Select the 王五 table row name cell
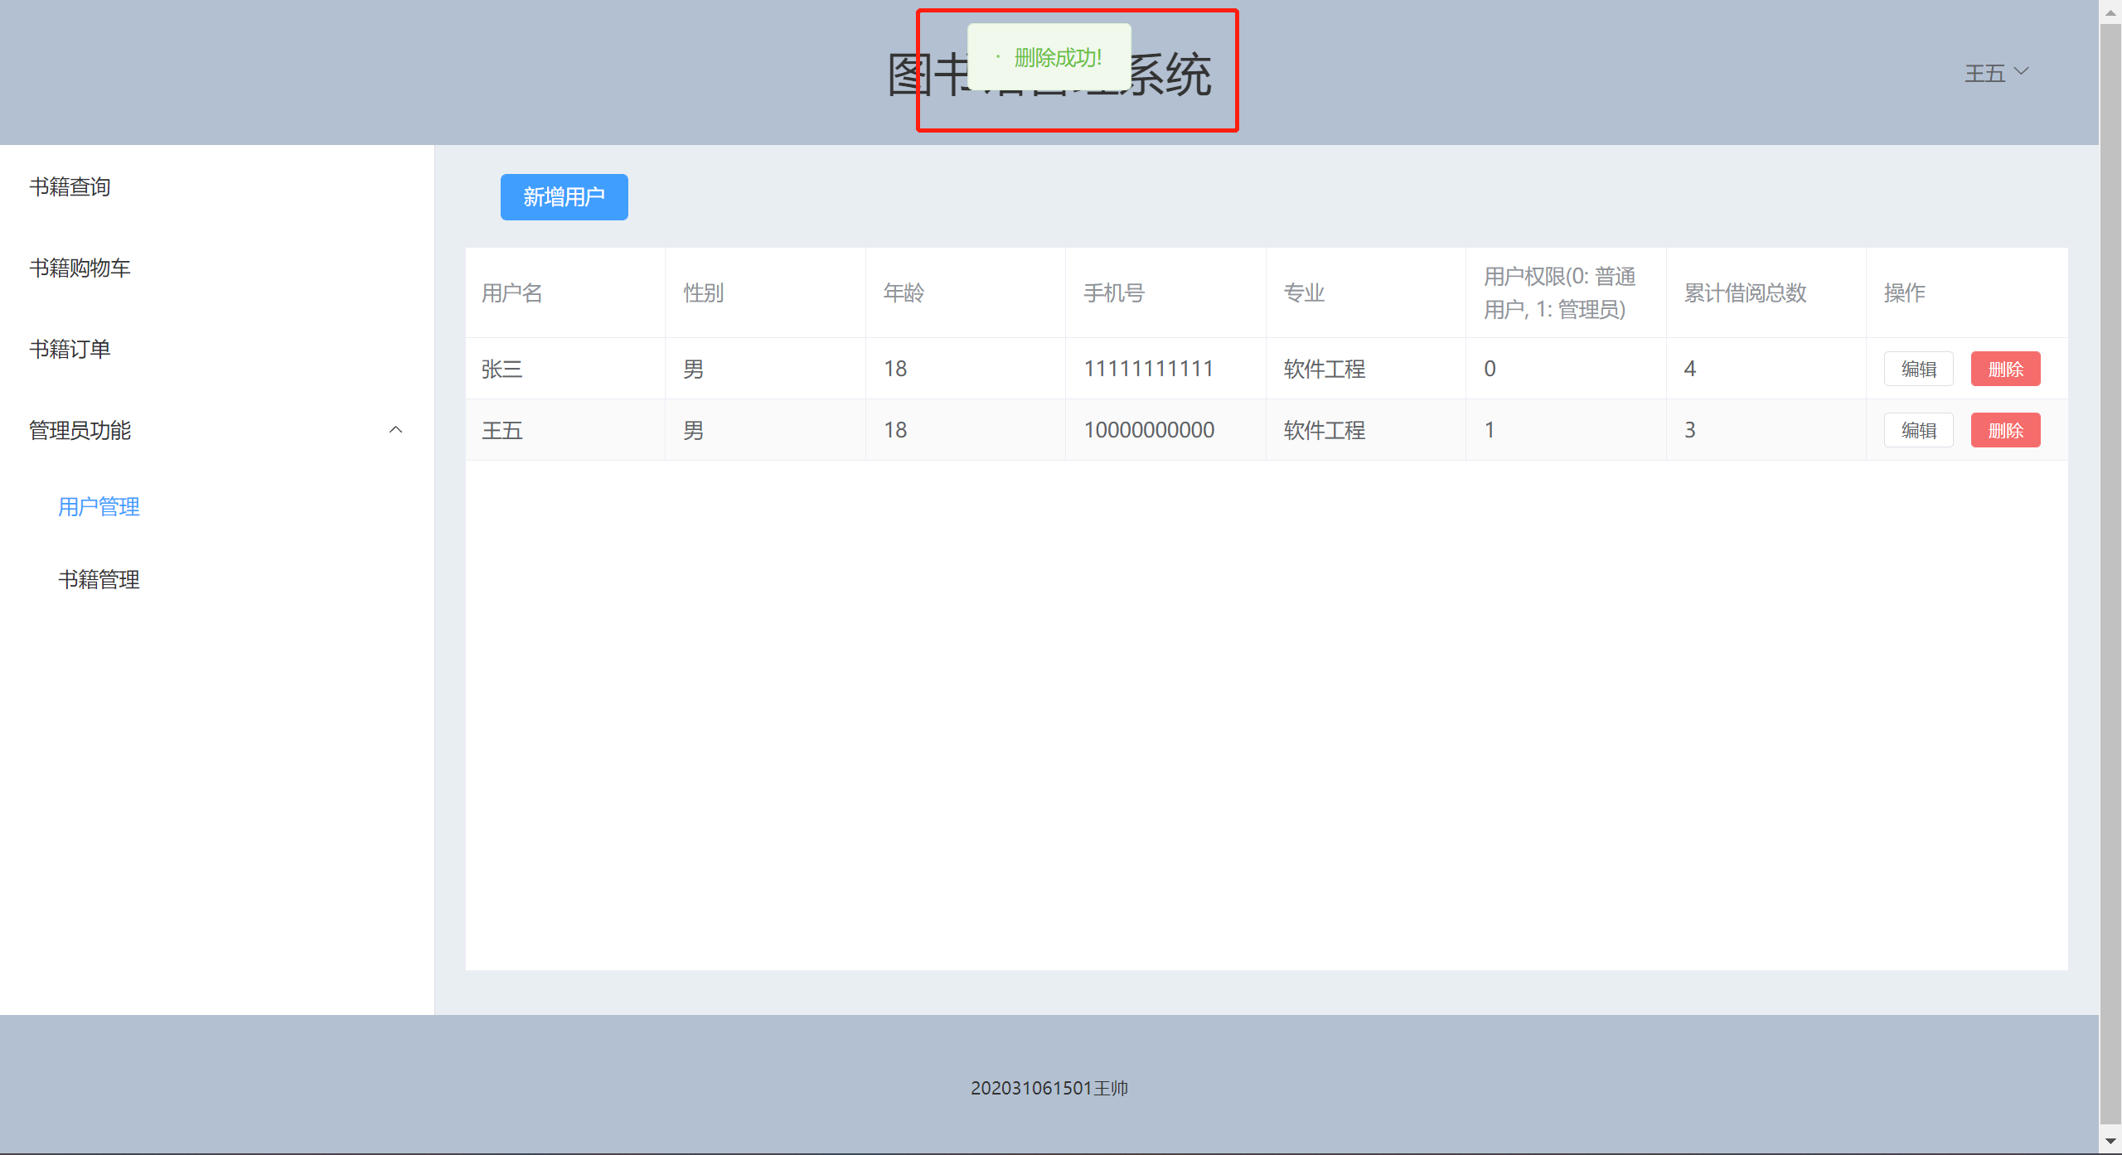 click(502, 431)
